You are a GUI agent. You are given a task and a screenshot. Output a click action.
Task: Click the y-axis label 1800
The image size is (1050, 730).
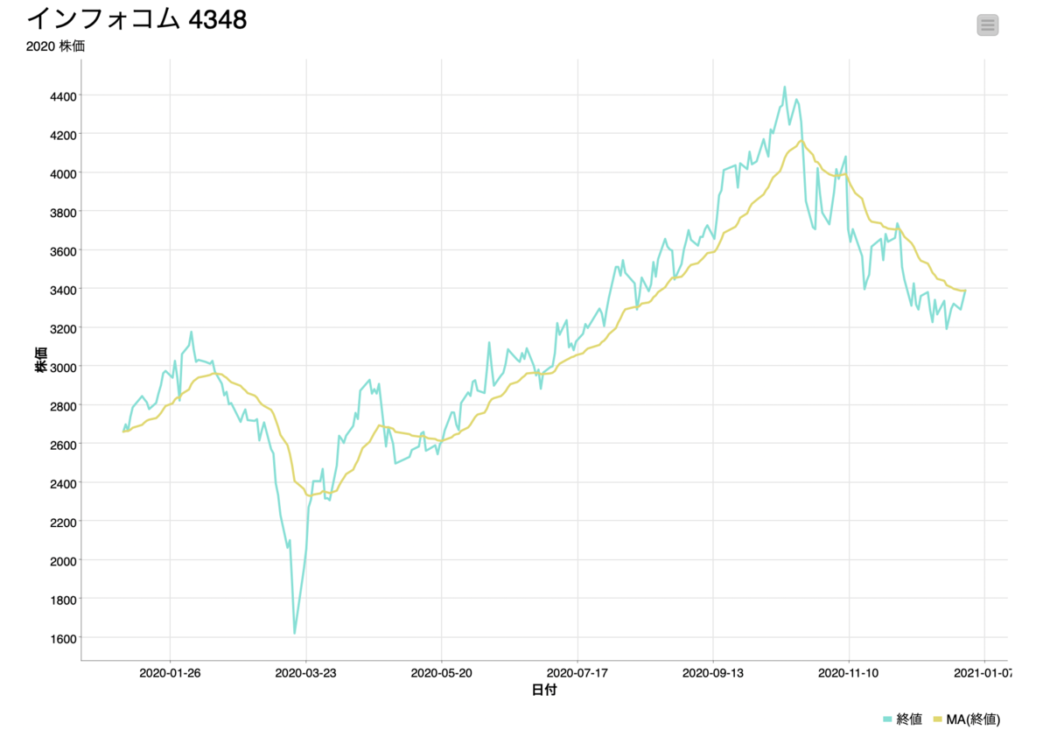pos(63,600)
